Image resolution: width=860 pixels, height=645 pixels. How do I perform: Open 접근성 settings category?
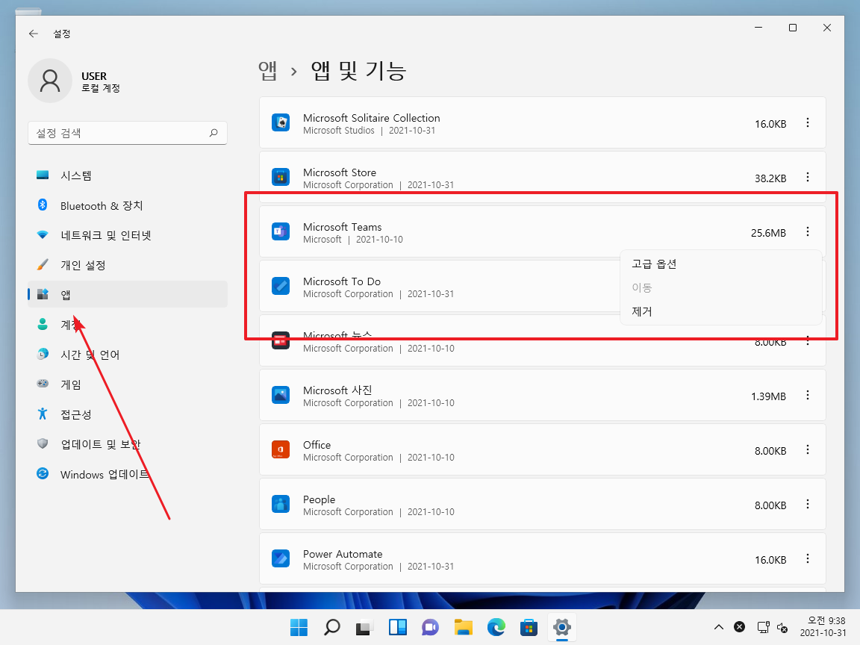(x=127, y=414)
